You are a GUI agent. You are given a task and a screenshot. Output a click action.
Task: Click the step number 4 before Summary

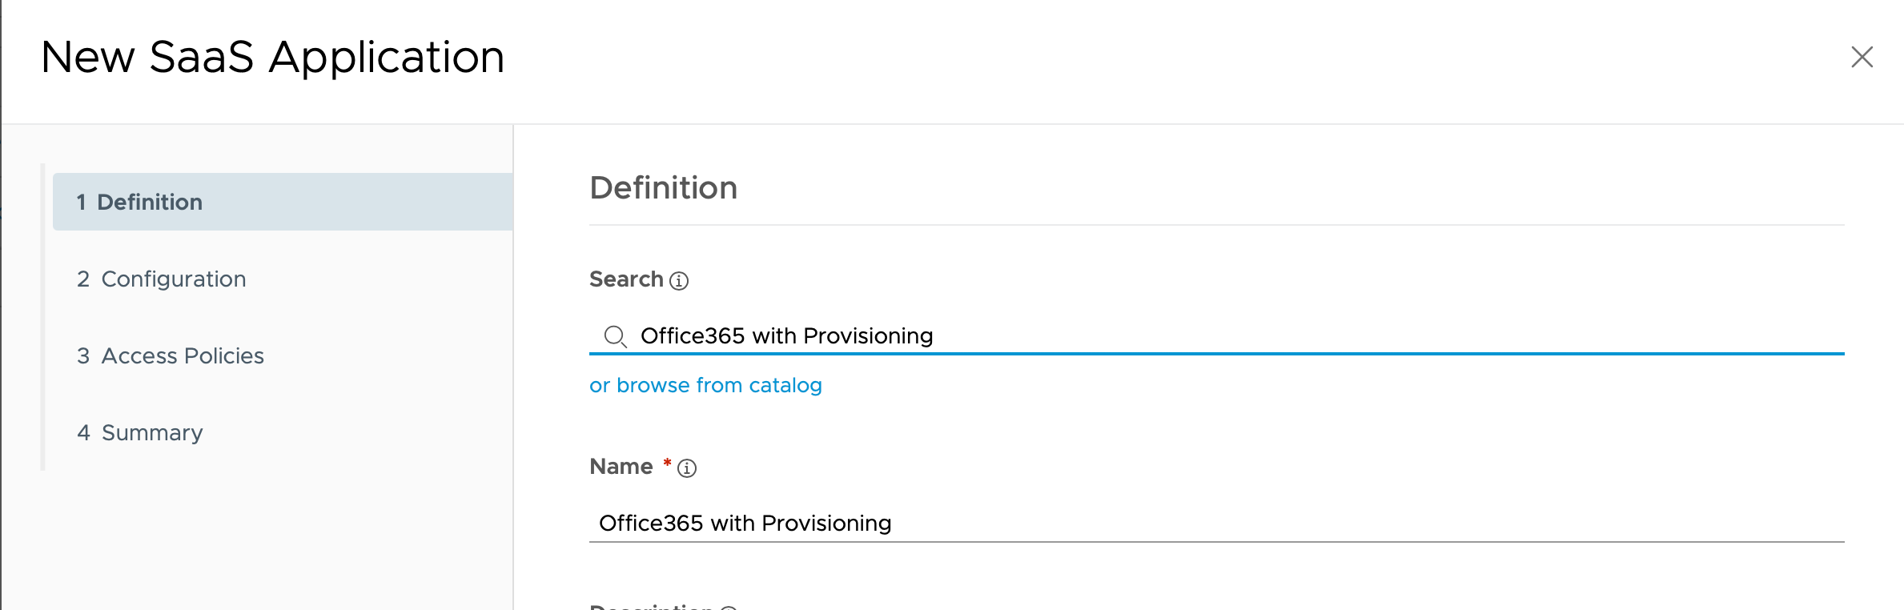pyautogui.click(x=83, y=432)
